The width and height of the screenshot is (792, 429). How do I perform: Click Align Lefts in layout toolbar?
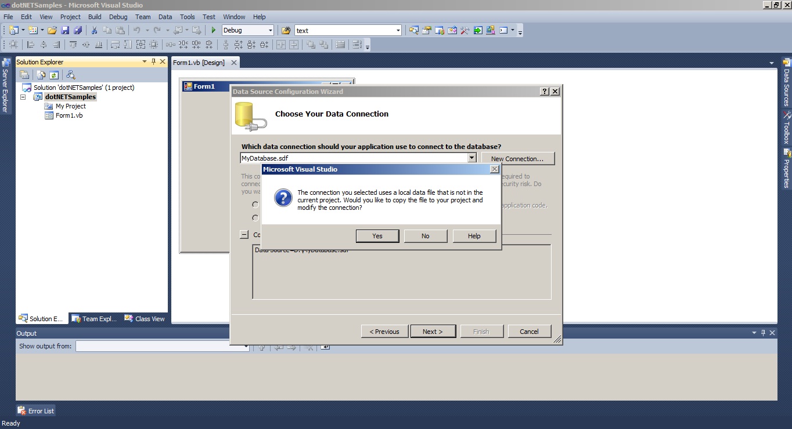click(x=30, y=44)
